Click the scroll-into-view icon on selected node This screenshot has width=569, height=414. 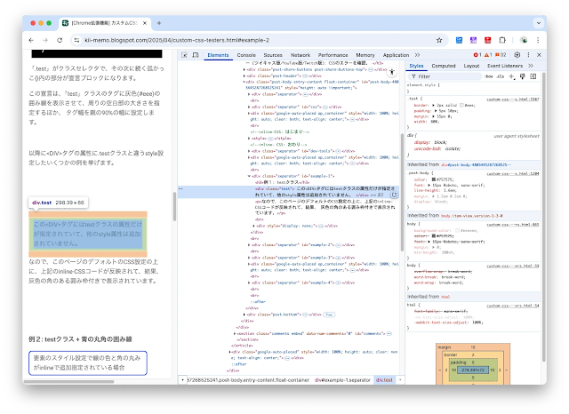click(x=394, y=195)
